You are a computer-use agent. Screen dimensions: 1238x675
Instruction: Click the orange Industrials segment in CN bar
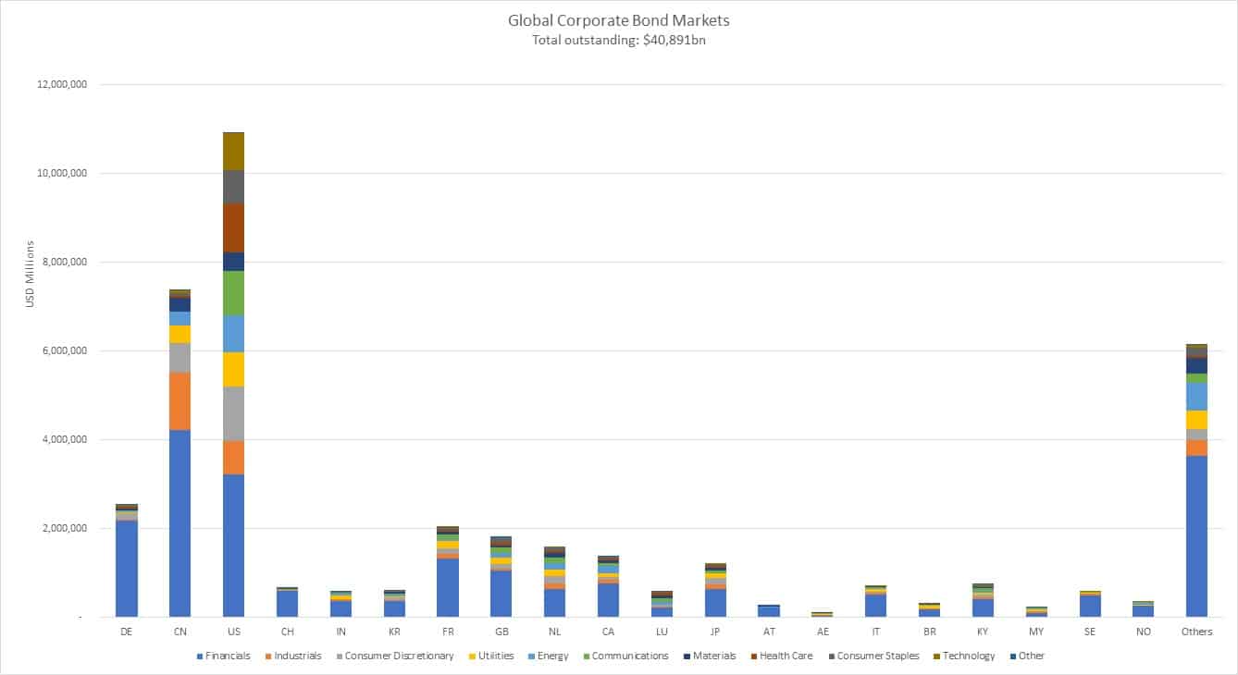point(180,400)
